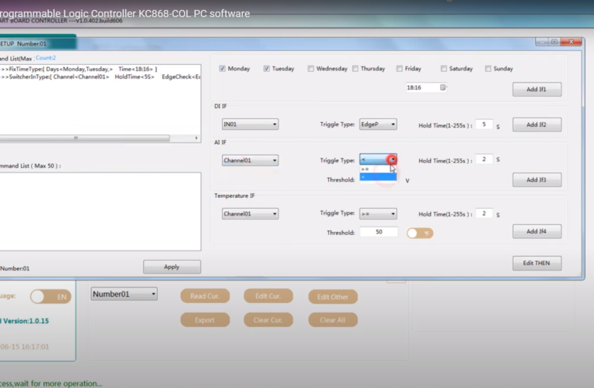Expand the AI IF Channel01 dropdown
Screen dimensions: 594x388
point(250,161)
